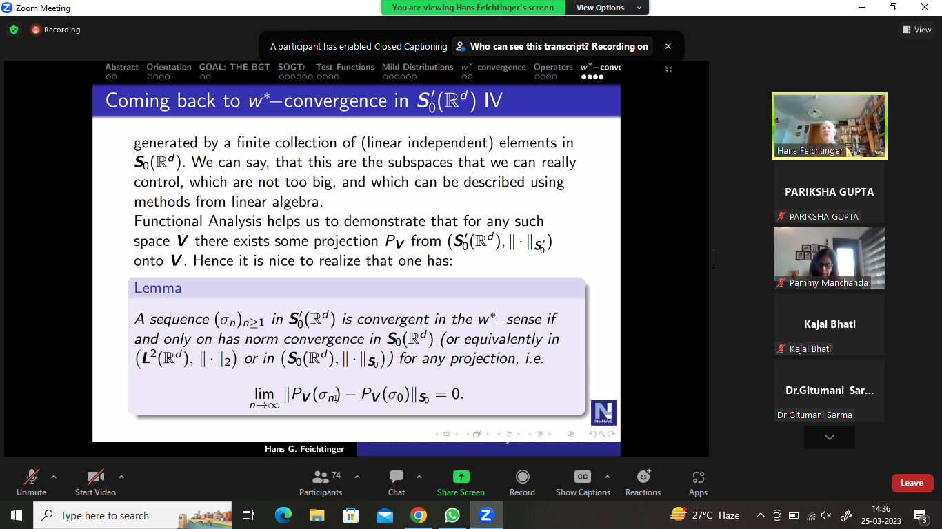
Task: Turn on camera with Start Video
Action: pyautogui.click(x=95, y=482)
